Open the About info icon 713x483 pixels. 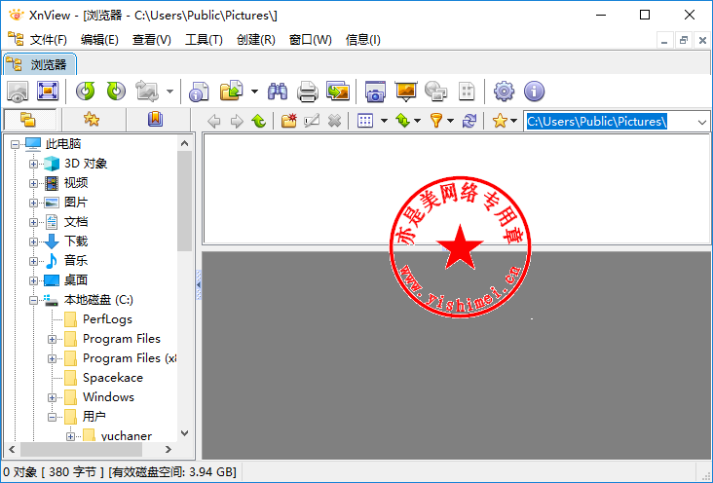click(535, 92)
